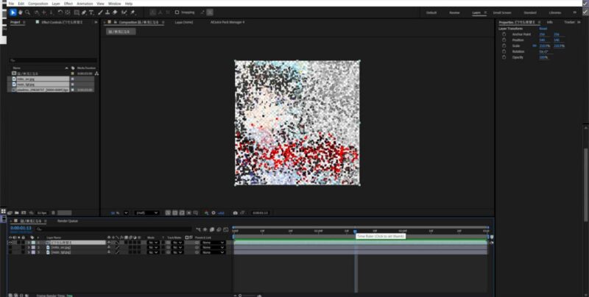Open the Window menu
Screen dimensions: 589x297
coord(115,4)
